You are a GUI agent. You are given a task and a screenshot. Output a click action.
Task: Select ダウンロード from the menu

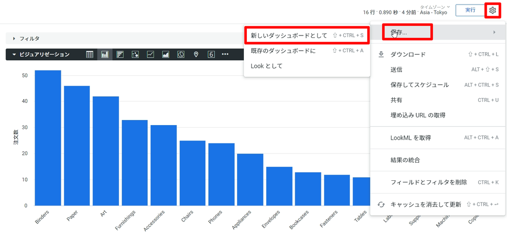438,54
